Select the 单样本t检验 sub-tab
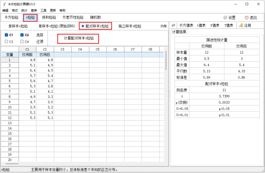The height and width of the screenshot is (173, 265). coord(18,26)
